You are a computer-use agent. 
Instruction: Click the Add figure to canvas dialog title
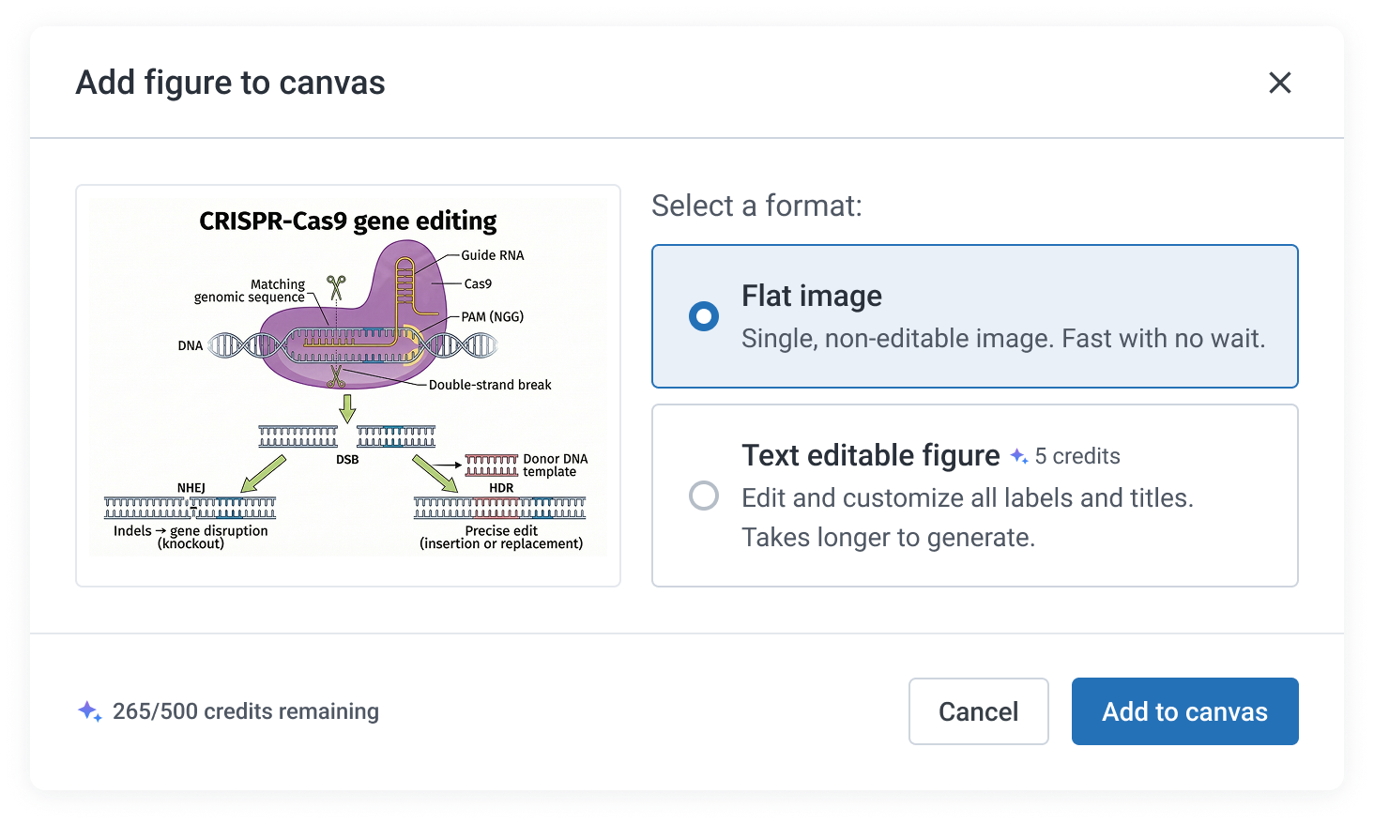point(230,83)
